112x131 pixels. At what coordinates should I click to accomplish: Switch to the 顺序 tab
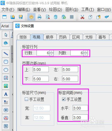point(50,37)
